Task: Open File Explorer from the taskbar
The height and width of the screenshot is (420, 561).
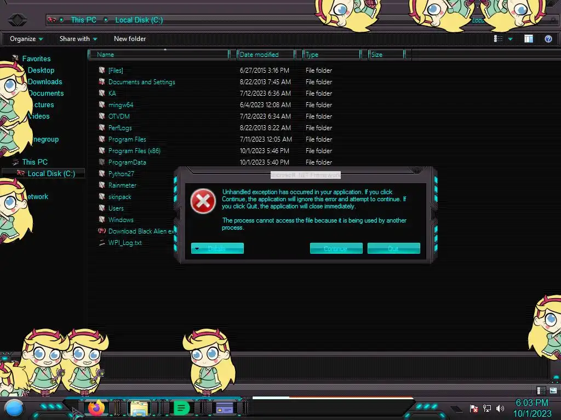Action: click(x=139, y=408)
